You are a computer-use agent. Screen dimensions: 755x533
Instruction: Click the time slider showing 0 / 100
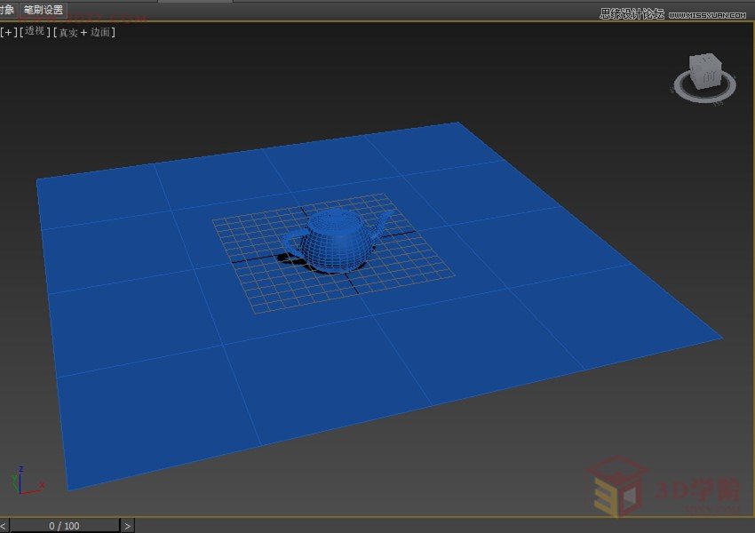tap(62, 525)
